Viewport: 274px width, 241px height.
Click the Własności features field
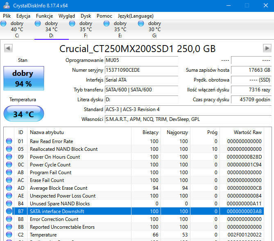pos(188,119)
